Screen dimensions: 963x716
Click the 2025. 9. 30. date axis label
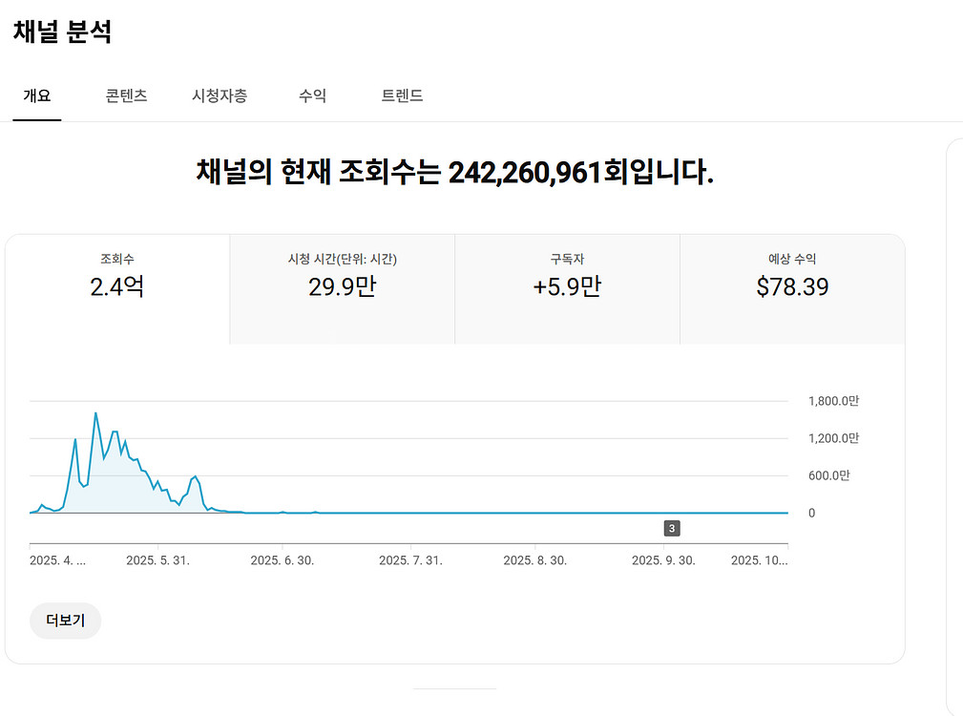[665, 560]
